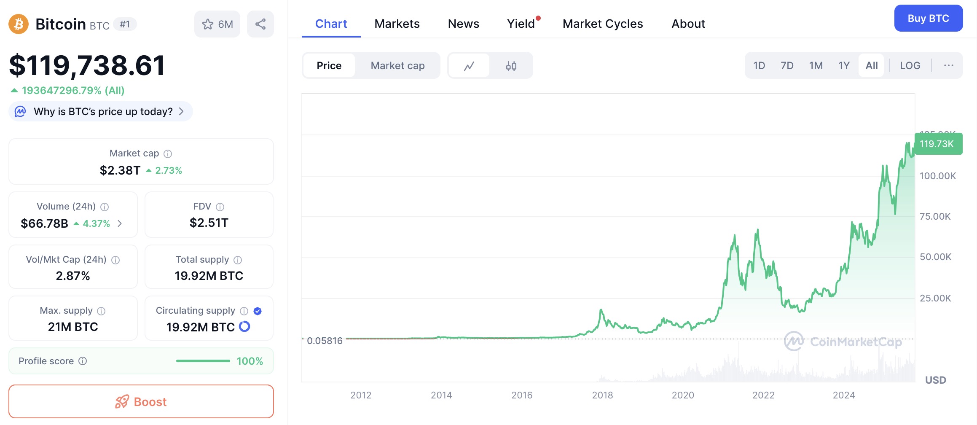This screenshot has height=425, width=977.
Task: Open the Markets tab
Action: point(397,24)
